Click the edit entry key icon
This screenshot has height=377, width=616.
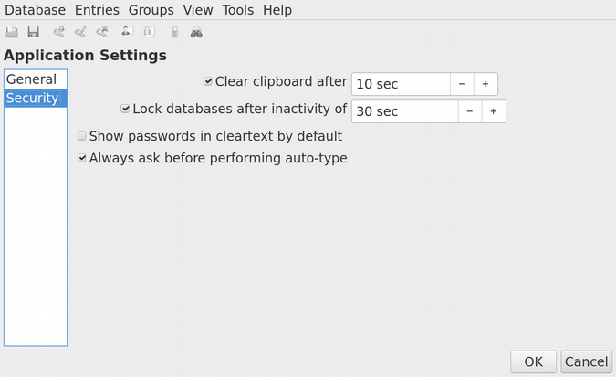pos(81,33)
